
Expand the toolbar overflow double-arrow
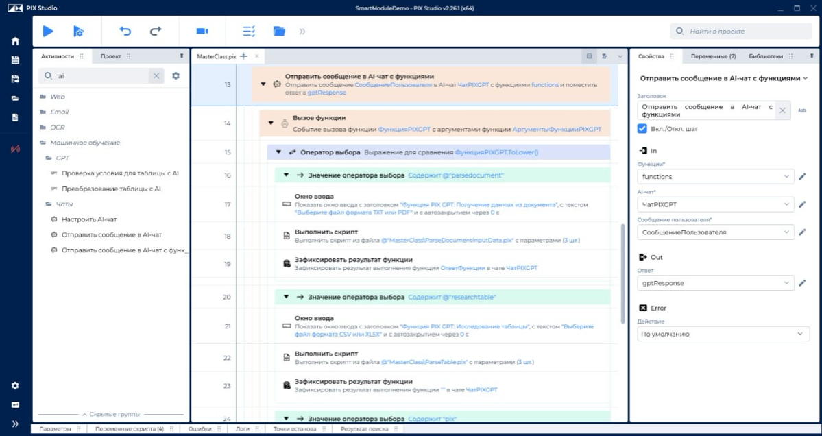(302, 32)
